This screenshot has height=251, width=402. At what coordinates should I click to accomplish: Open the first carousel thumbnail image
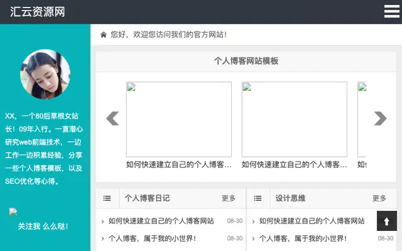tap(178, 119)
